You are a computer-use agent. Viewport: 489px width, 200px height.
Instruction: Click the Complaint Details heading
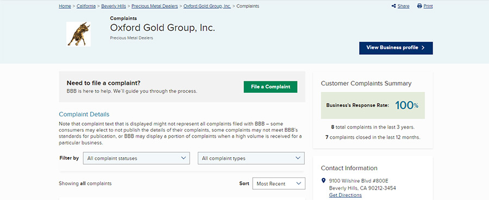pos(84,114)
